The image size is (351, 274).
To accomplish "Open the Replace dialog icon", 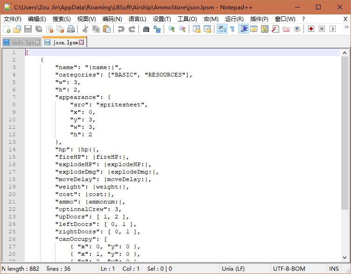I will 157,29.
